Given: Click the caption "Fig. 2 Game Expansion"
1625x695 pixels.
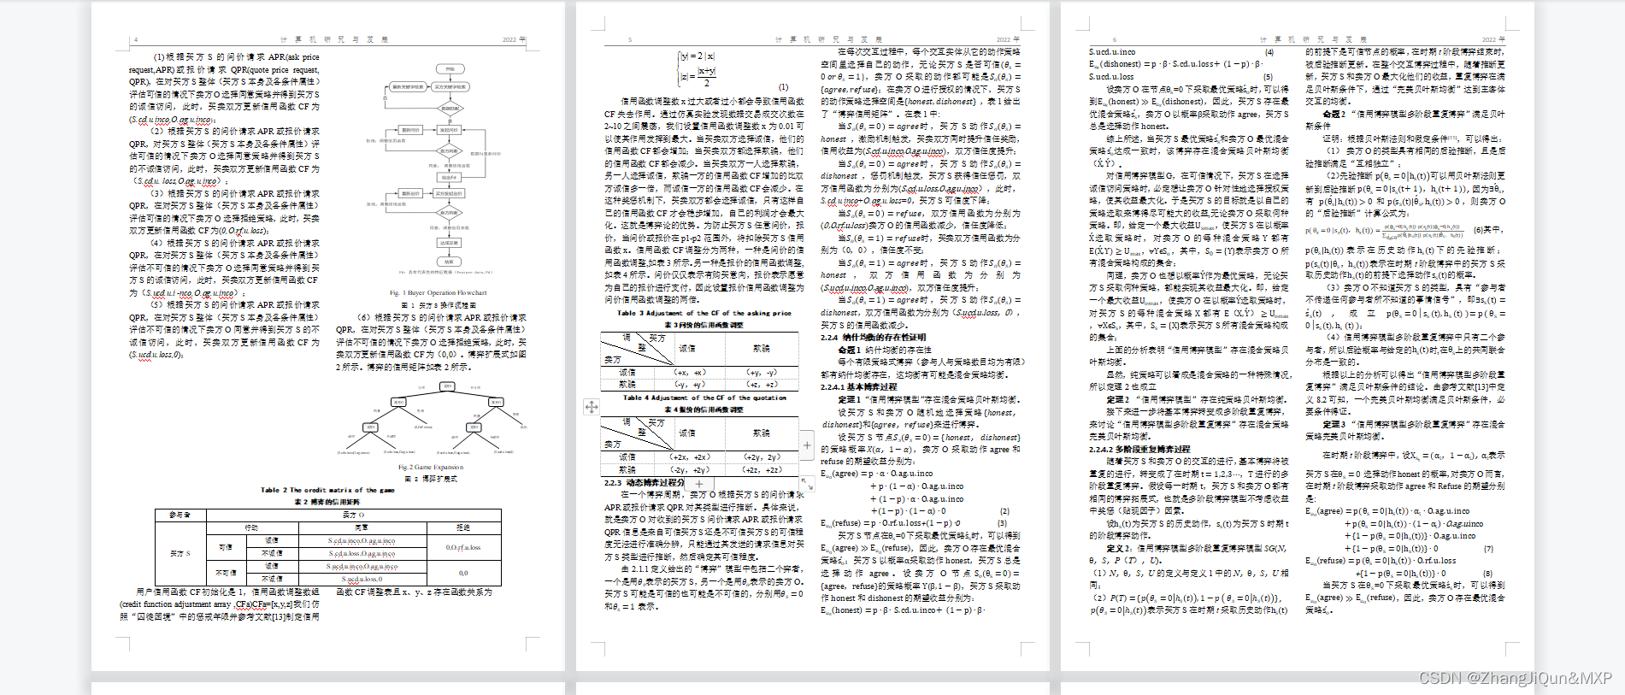Looking at the screenshot, I should (430, 467).
